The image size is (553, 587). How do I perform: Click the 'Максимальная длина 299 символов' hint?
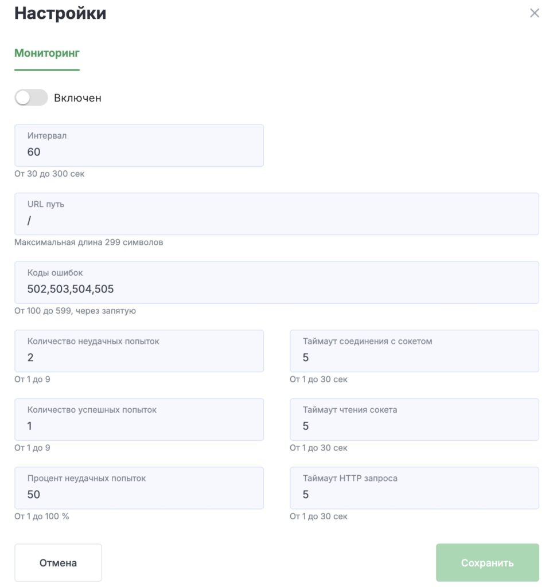pos(88,242)
